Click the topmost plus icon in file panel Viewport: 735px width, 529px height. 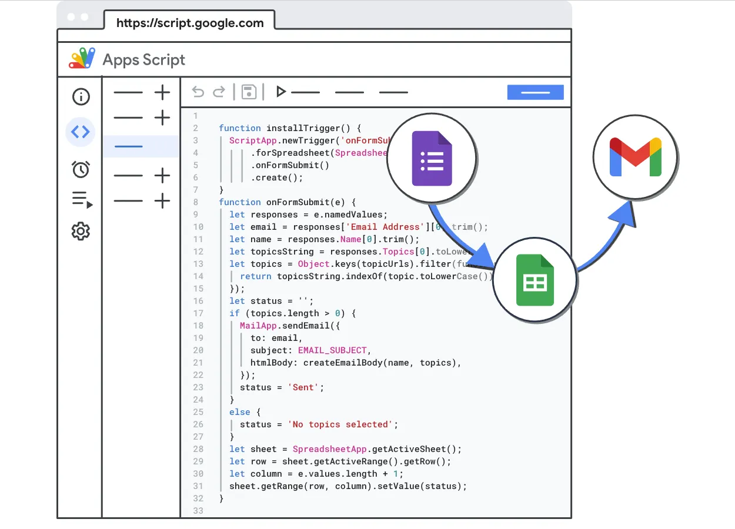(x=162, y=92)
